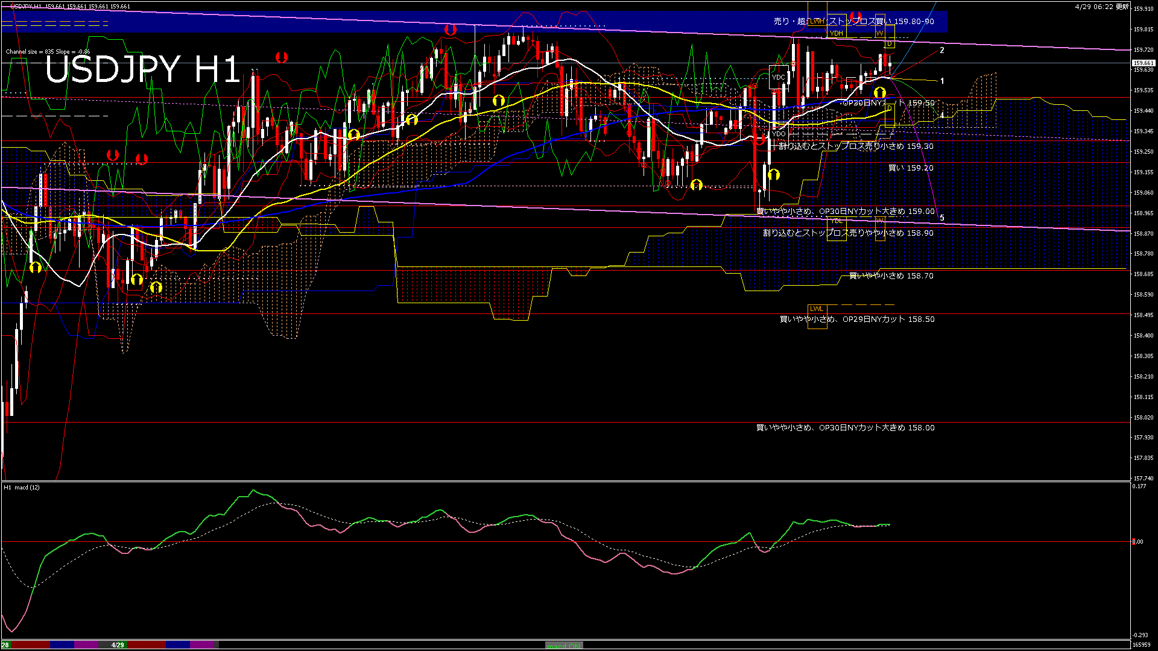Click the red down-arrow near USDJPY title
Image resolution: width=1158 pixels, height=651 pixels.
click(282, 57)
